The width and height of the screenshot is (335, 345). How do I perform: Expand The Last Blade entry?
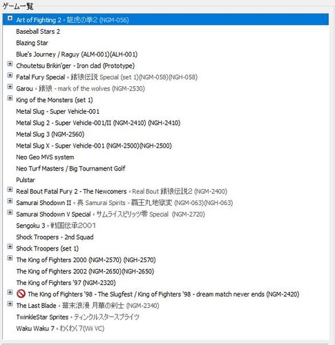pos(10,304)
